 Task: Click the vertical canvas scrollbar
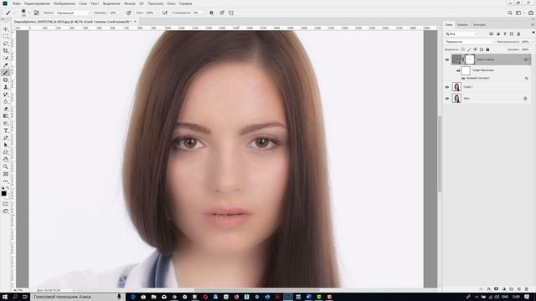pyautogui.click(x=439, y=154)
